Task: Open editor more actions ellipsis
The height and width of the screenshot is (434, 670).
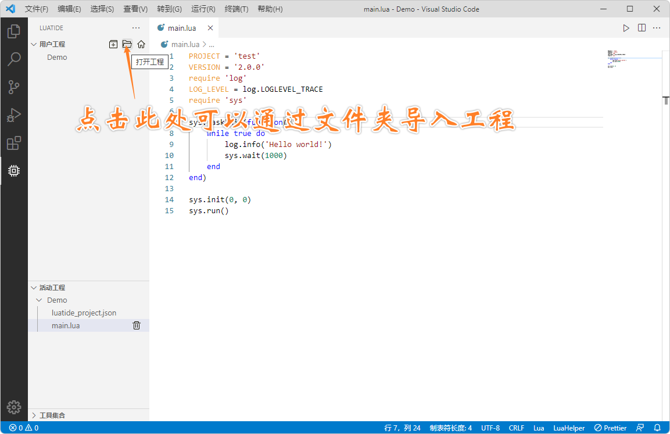Action: tap(657, 28)
